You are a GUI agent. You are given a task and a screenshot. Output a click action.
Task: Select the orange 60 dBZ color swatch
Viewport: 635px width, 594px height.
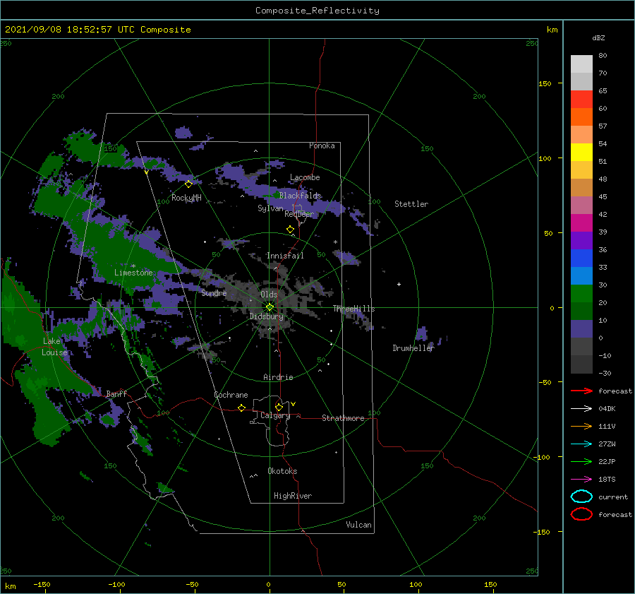[581, 117]
